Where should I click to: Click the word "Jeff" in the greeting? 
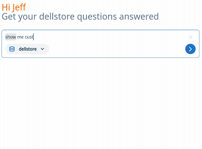click(19, 7)
